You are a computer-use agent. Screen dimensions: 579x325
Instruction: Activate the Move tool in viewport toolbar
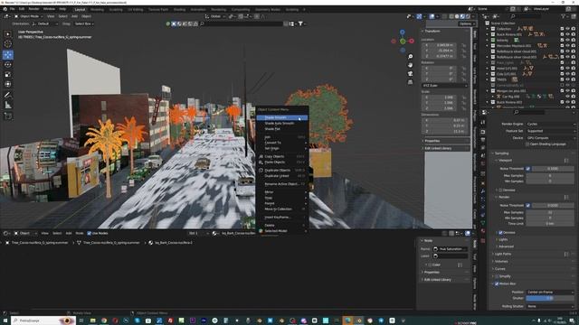pyautogui.click(x=8, y=55)
